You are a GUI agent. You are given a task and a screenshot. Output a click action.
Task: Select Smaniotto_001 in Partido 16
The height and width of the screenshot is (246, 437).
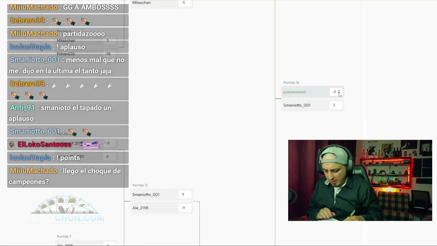pyautogui.click(x=297, y=105)
